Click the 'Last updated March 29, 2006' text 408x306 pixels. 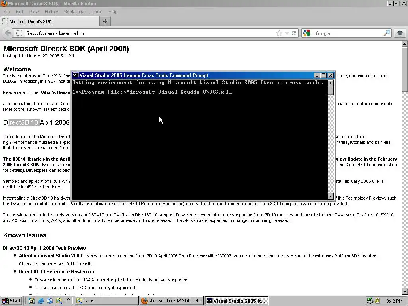click(39, 56)
